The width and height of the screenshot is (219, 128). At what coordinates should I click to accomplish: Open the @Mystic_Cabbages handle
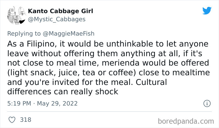tap(57, 19)
